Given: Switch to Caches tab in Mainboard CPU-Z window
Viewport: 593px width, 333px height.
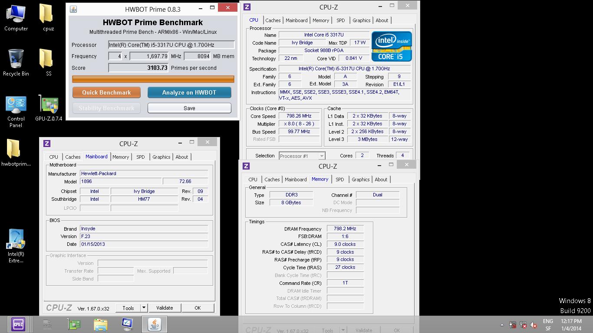Looking at the screenshot, I should click(73, 157).
